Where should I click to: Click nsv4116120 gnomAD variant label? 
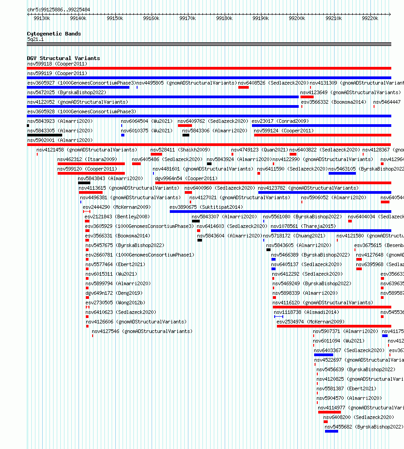click(323, 303)
